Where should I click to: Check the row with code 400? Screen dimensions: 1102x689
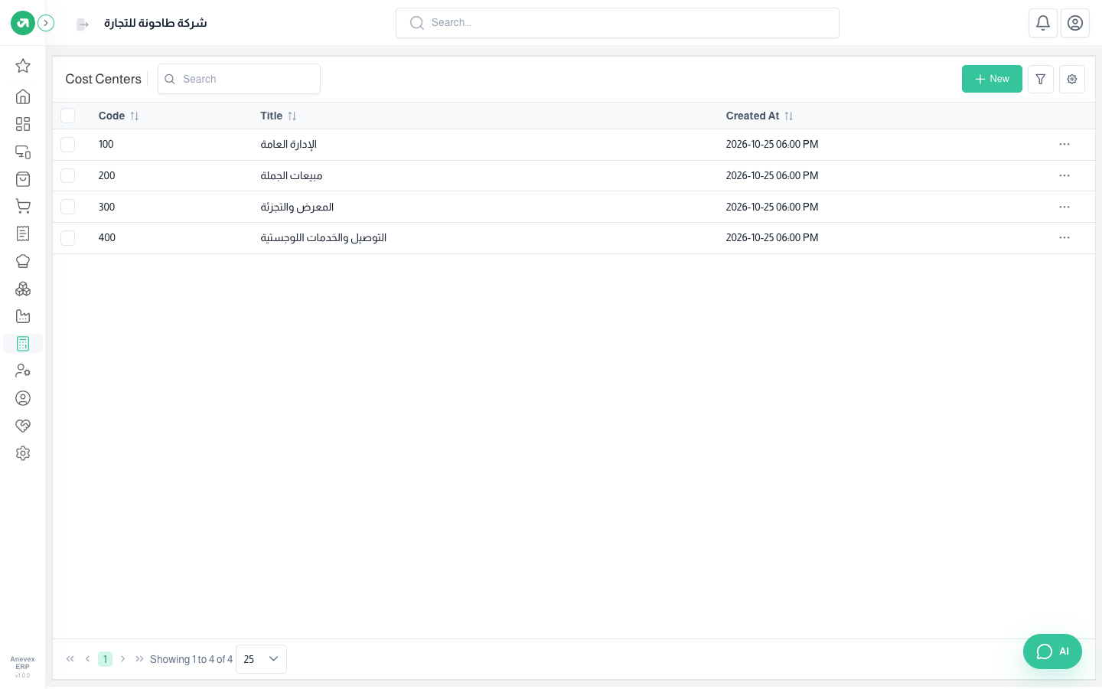pos(68,237)
